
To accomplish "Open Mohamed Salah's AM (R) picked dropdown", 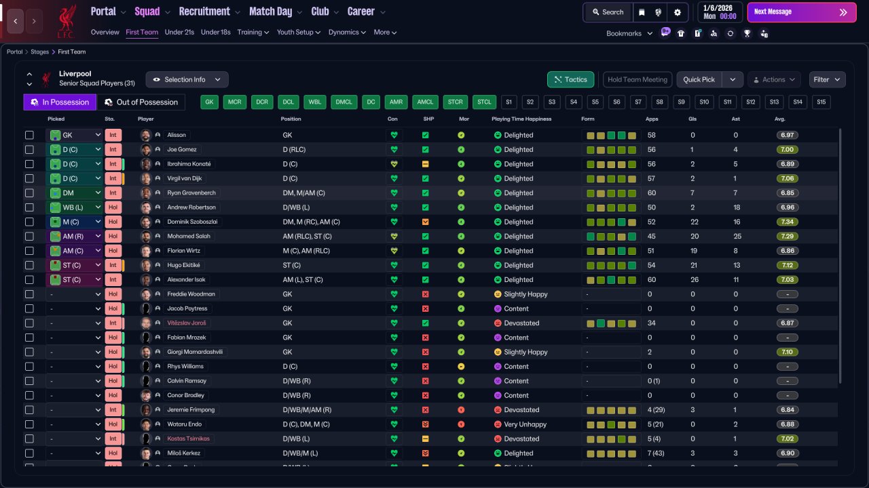I will pyautogui.click(x=75, y=237).
